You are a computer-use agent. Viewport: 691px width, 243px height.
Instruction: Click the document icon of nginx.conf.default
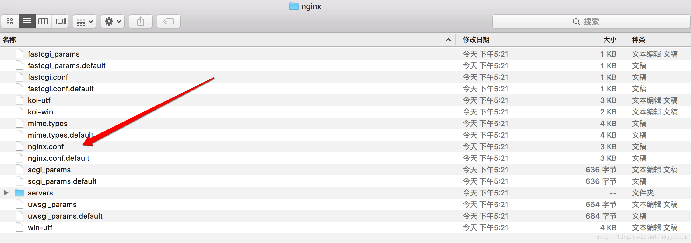tap(19, 158)
